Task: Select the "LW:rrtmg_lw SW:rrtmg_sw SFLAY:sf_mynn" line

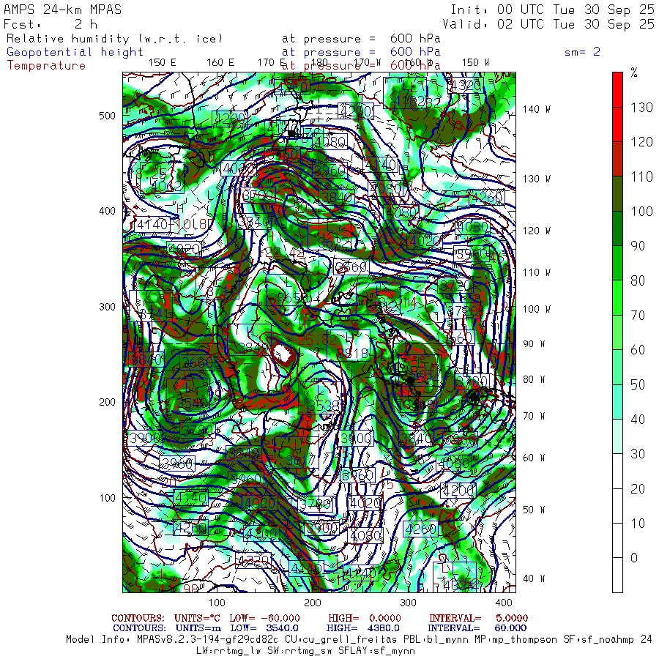Action: [305, 651]
